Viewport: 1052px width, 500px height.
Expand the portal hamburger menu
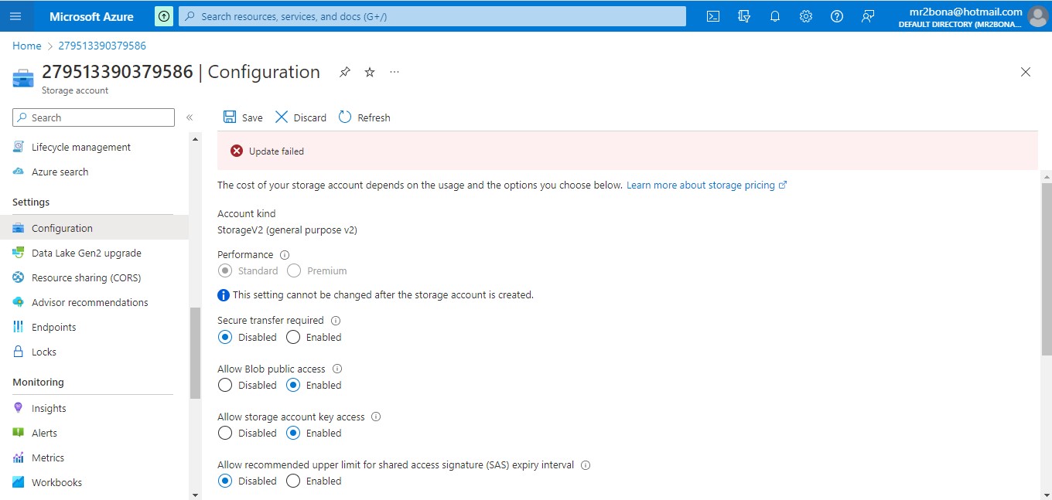point(16,16)
